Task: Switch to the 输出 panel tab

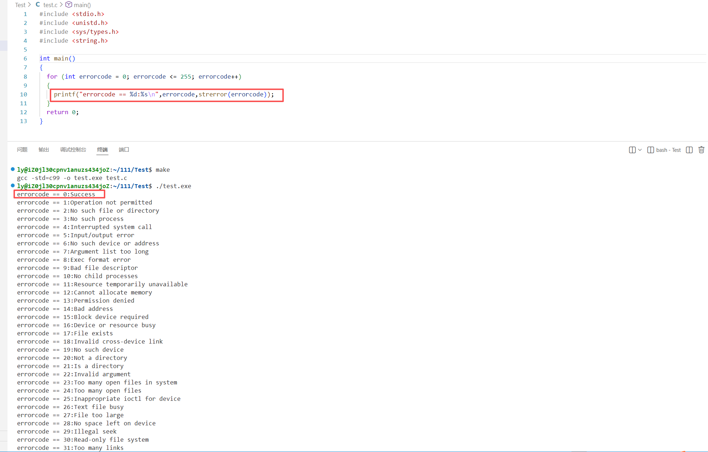Action: point(44,149)
